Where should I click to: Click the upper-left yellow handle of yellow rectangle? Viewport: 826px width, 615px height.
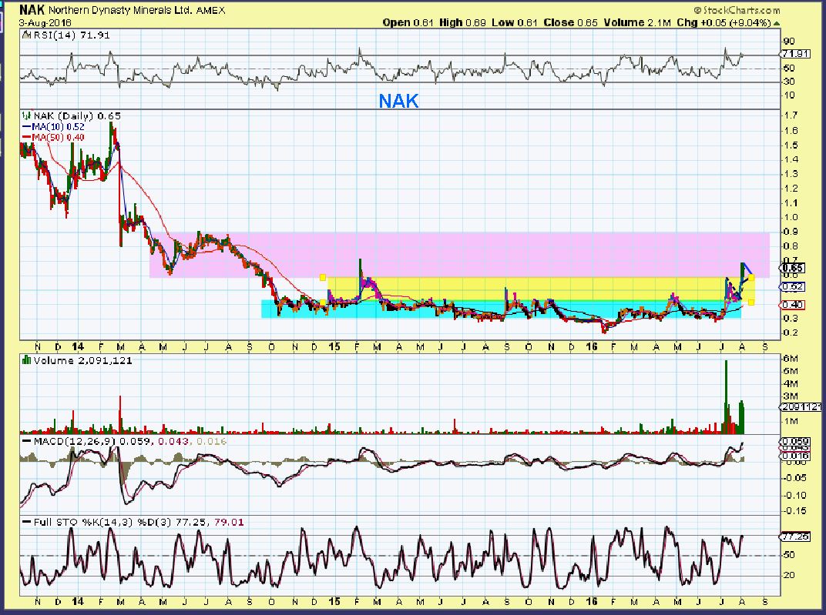[x=323, y=277]
